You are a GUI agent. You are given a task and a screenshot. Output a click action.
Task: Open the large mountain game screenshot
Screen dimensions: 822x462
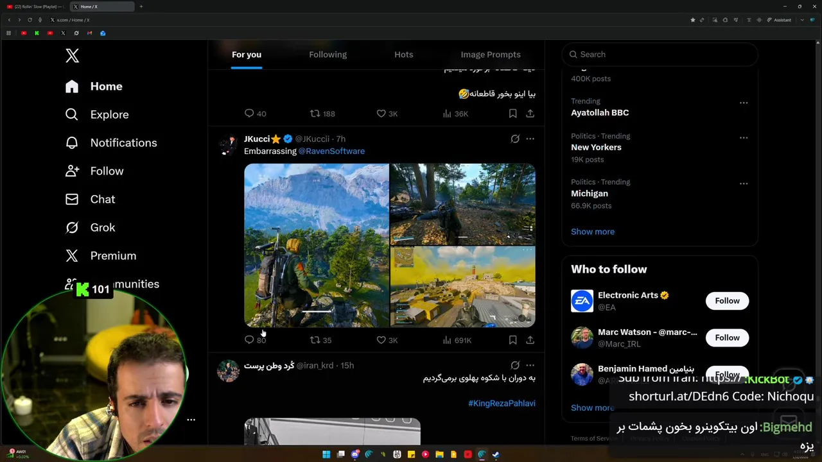click(x=316, y=245)
